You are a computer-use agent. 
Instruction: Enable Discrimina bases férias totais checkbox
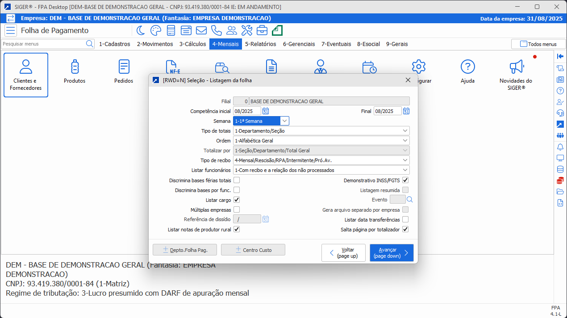click(237, 180)
